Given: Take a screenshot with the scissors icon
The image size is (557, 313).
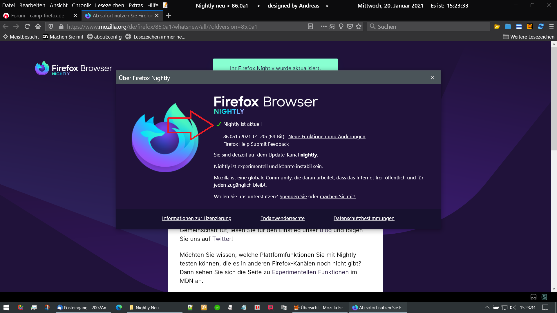Looking at the screenshot, I should click(332, 26).
